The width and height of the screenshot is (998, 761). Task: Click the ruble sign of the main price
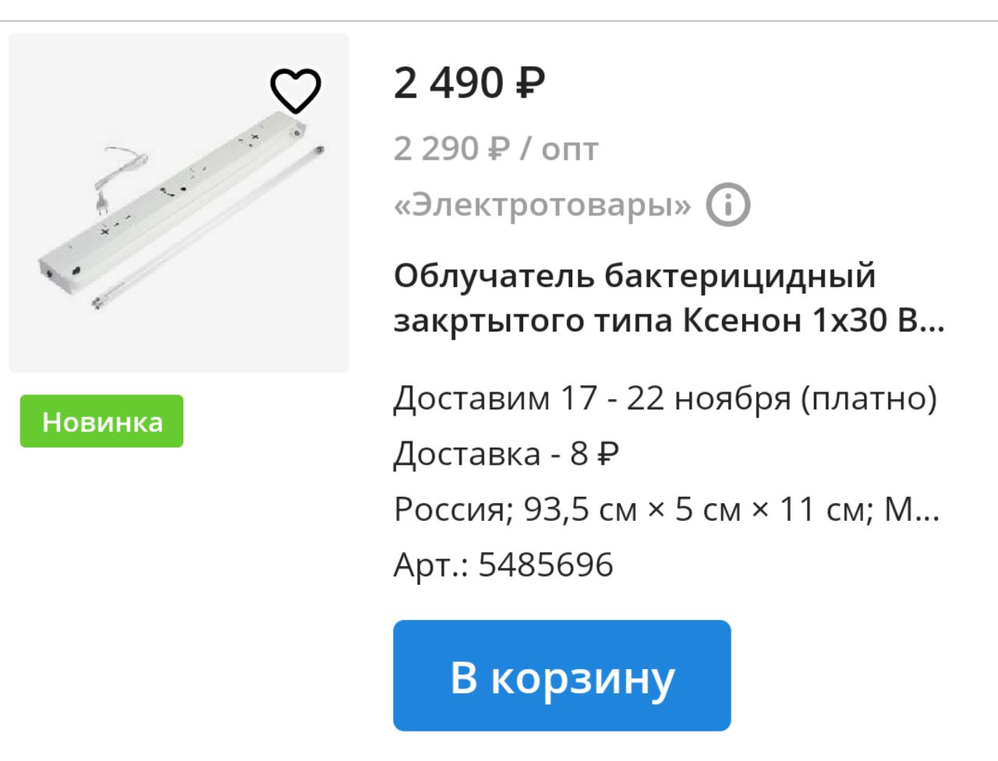pyautogui.click(x=530, y=83)
